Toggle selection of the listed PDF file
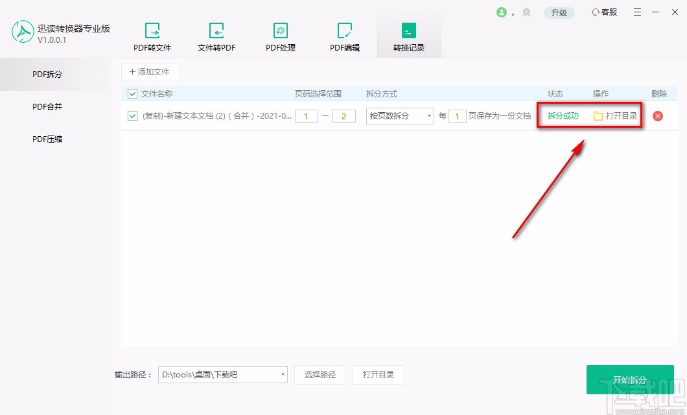687x415 pixels. [x=132, y=116]
